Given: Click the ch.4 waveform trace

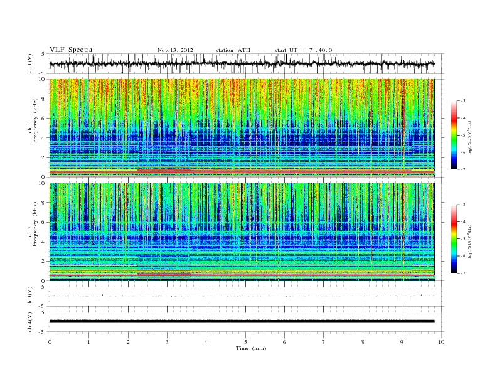Looking at the screenshot, I should [x=242, y=321].
